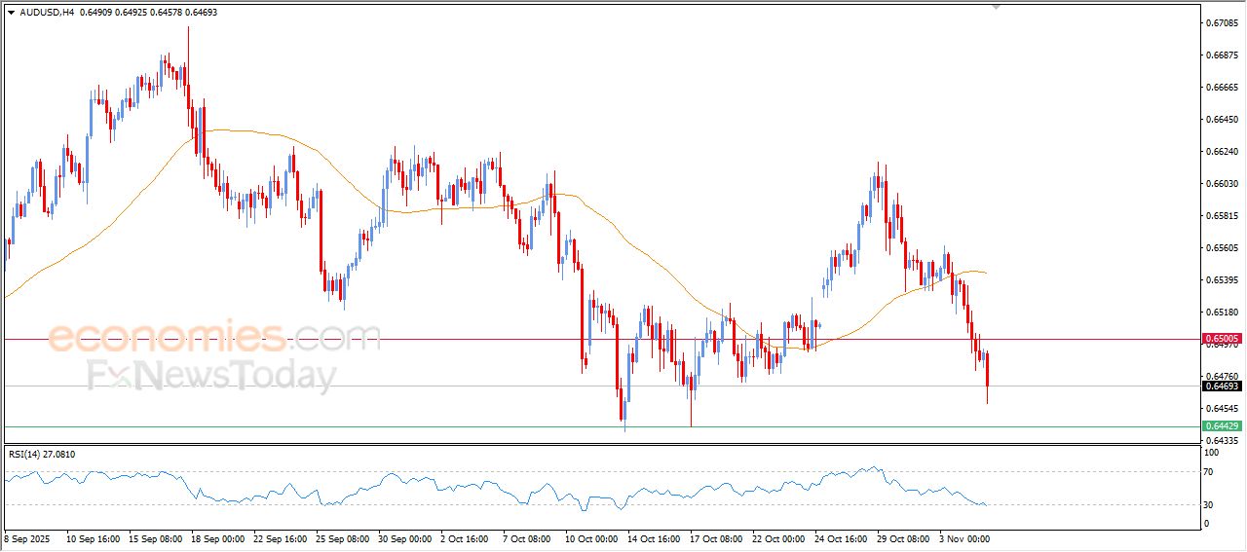The width and height of the screenshot is (1247, 552).
Task: Click the 3 Nov 00:00 date label
Action: pos(963,537)
